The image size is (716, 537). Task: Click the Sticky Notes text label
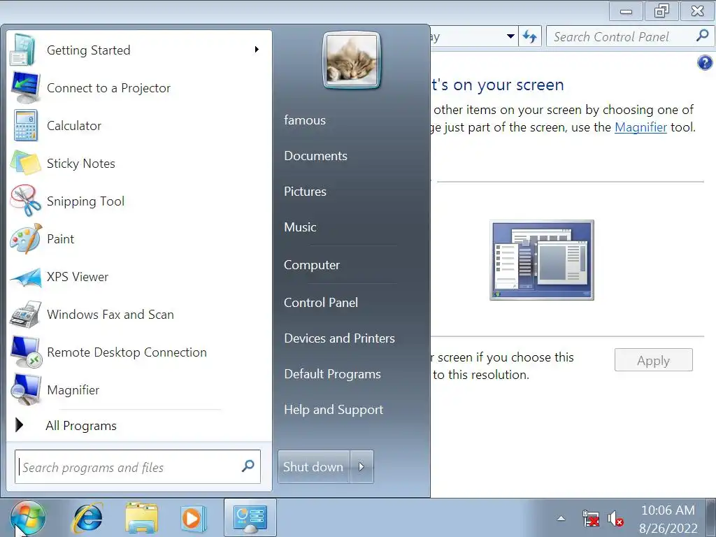(x=81, y=164)
